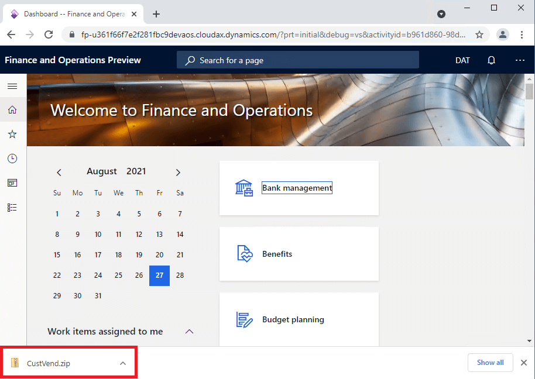Screen dimensions: 535x379
Task: Open the Benefits workspace tile
Action: point(299,254)
